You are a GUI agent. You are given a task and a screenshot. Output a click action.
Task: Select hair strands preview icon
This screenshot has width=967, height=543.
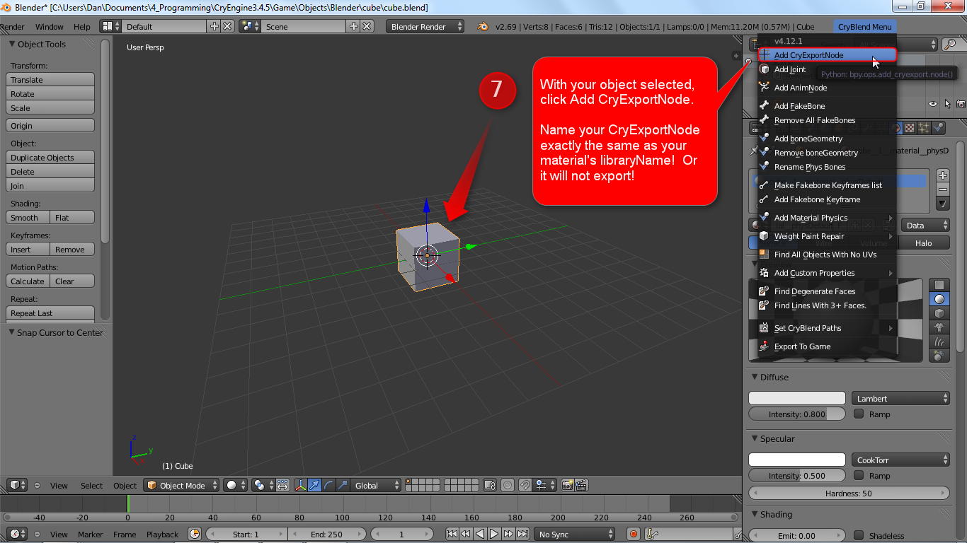(939, 341)
